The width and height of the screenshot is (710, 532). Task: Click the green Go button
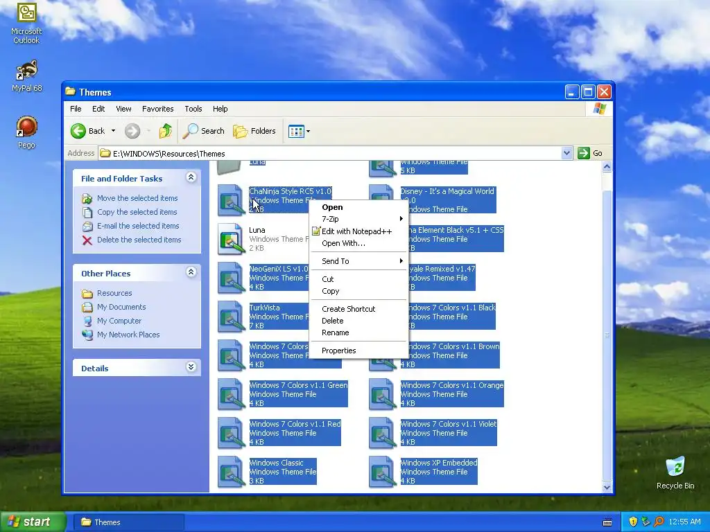(x=590, y=153)
